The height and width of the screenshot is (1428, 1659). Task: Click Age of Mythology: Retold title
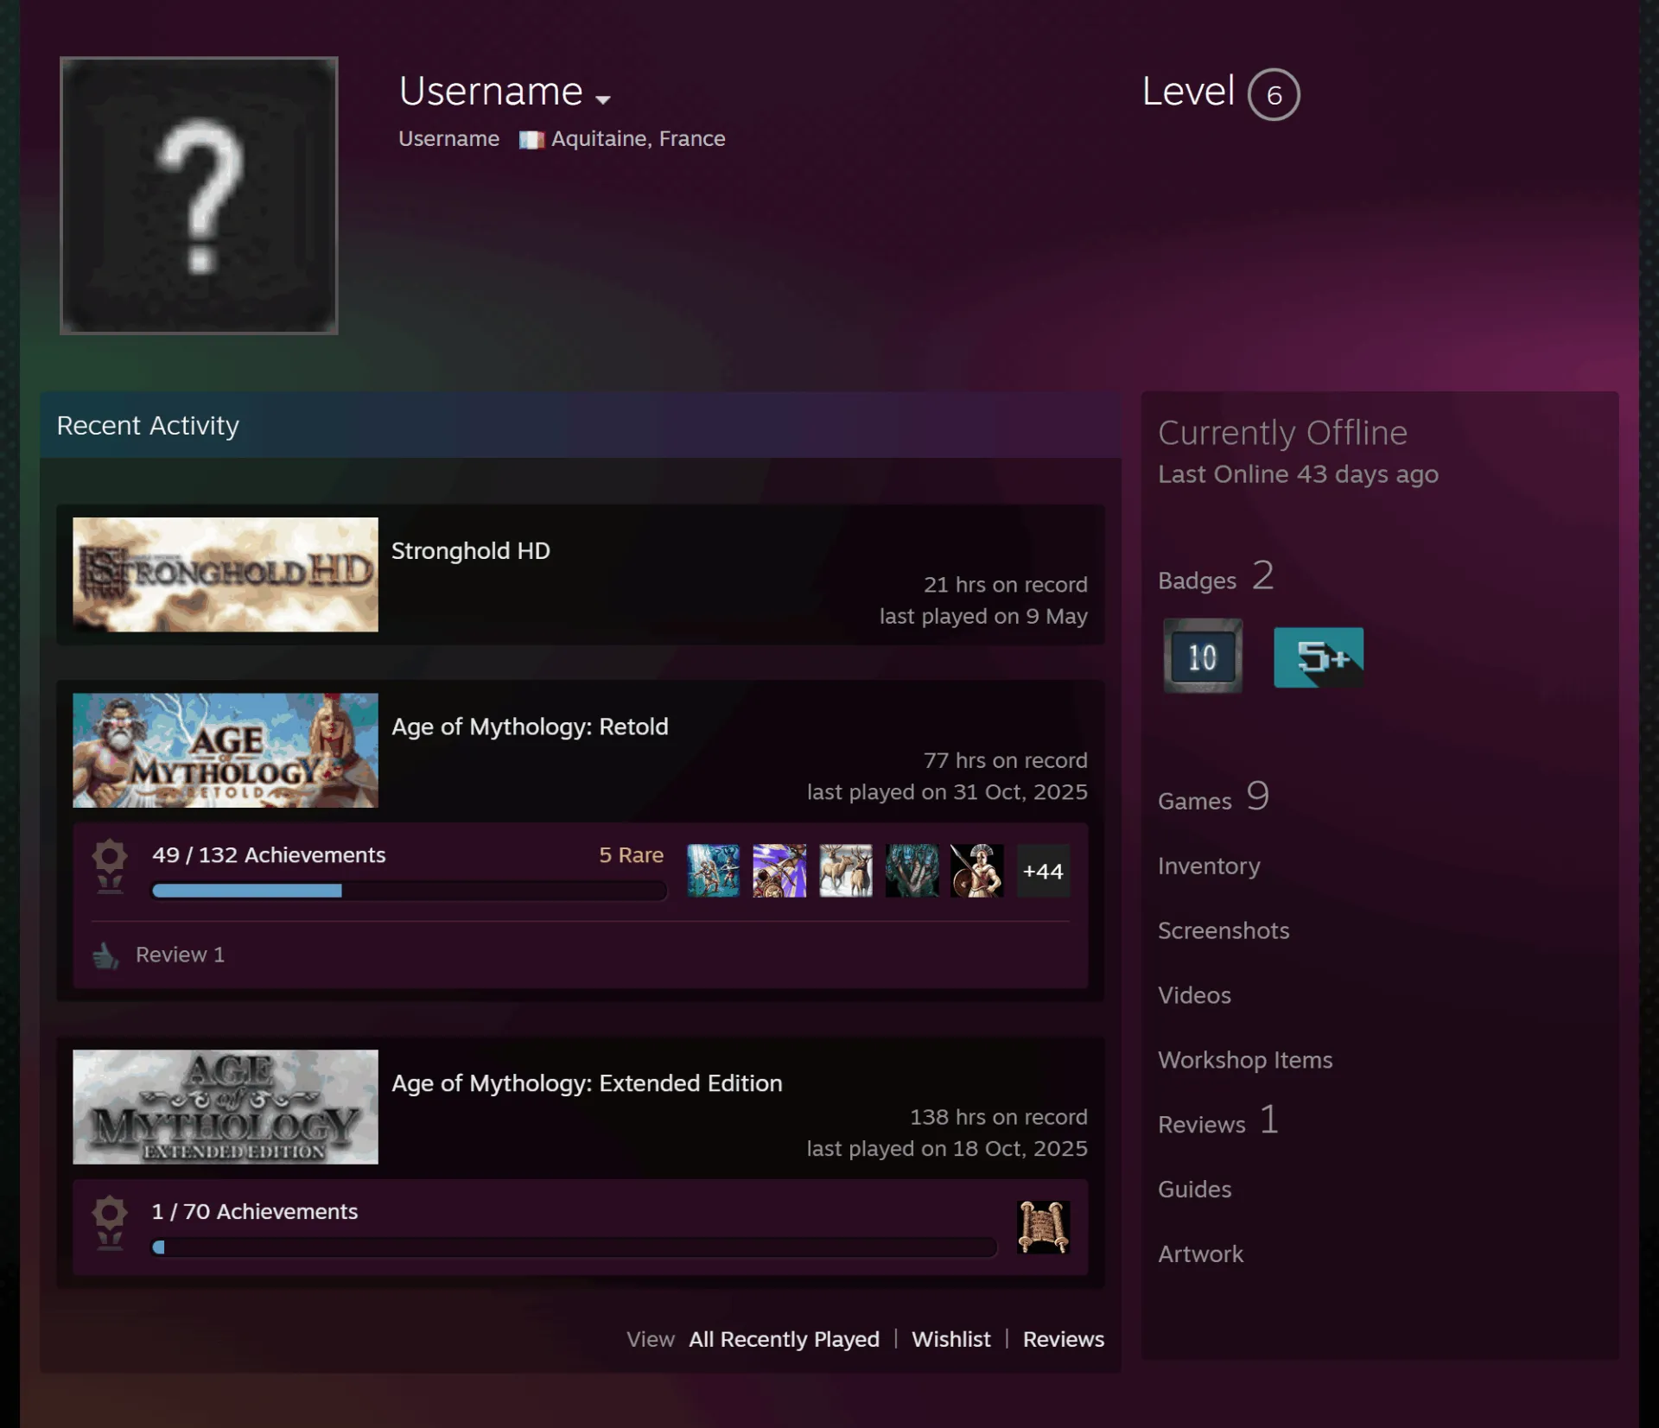click(x=530, y=727)
